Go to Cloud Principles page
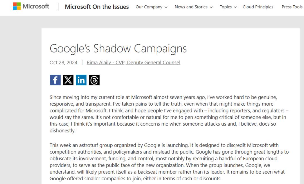 (258, 7)
